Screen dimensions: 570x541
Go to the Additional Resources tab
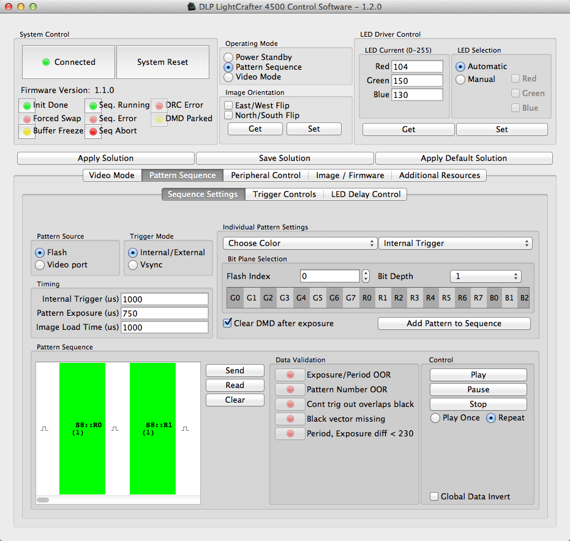439,175
